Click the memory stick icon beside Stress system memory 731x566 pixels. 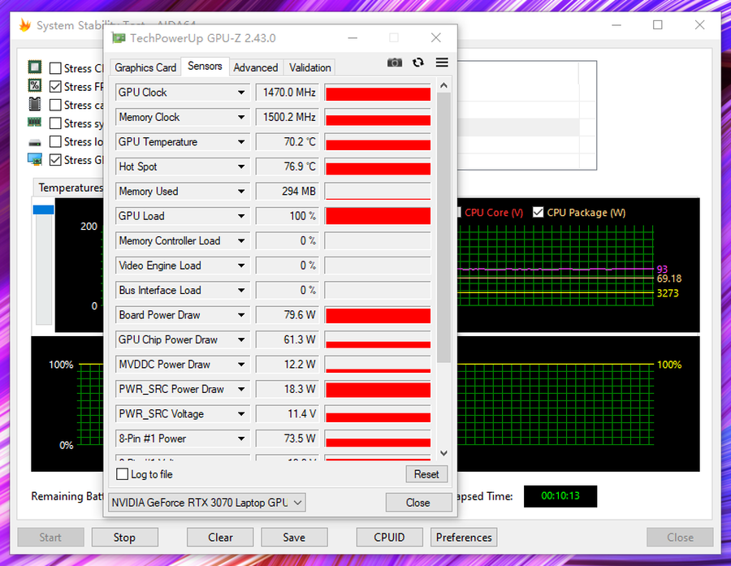pos(35,123)
